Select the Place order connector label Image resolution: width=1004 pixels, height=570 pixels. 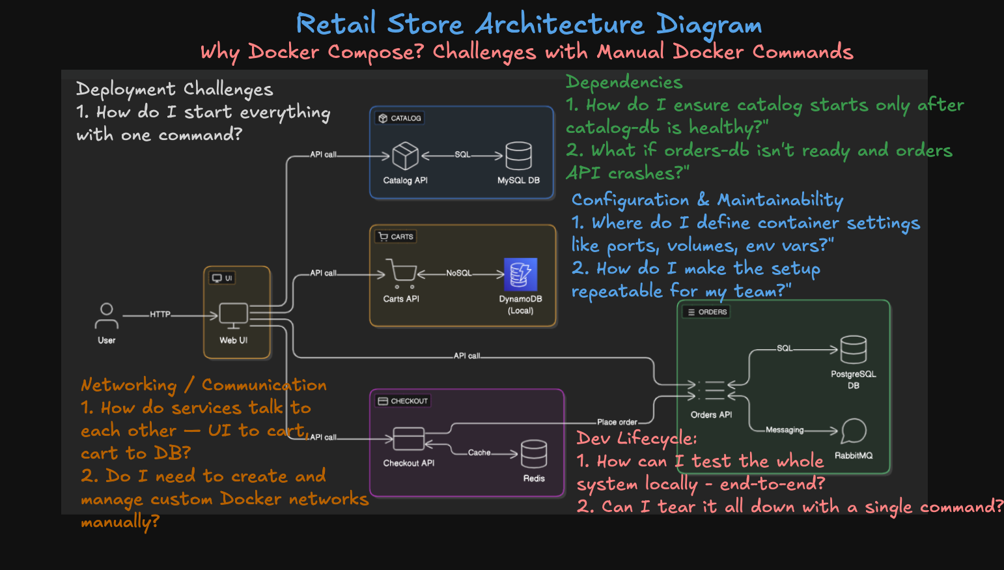(x=617, y=422)
